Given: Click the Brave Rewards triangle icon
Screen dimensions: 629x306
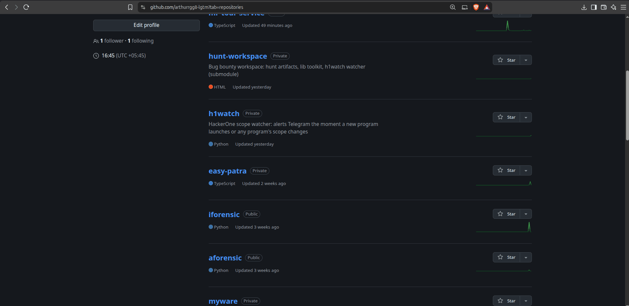Looking at the screenshot, I should [487, 7].
